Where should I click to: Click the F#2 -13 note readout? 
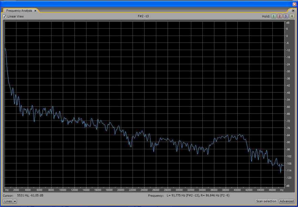click(143, 16)
